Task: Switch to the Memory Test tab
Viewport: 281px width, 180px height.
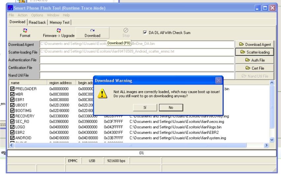Action: 59,22
